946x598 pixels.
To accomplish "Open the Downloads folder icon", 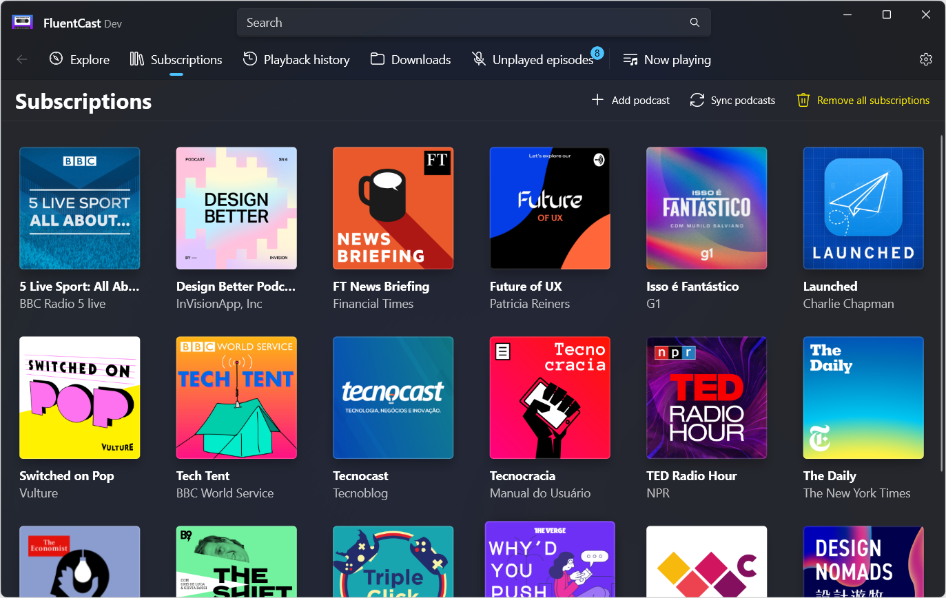I will click(378, 59).
